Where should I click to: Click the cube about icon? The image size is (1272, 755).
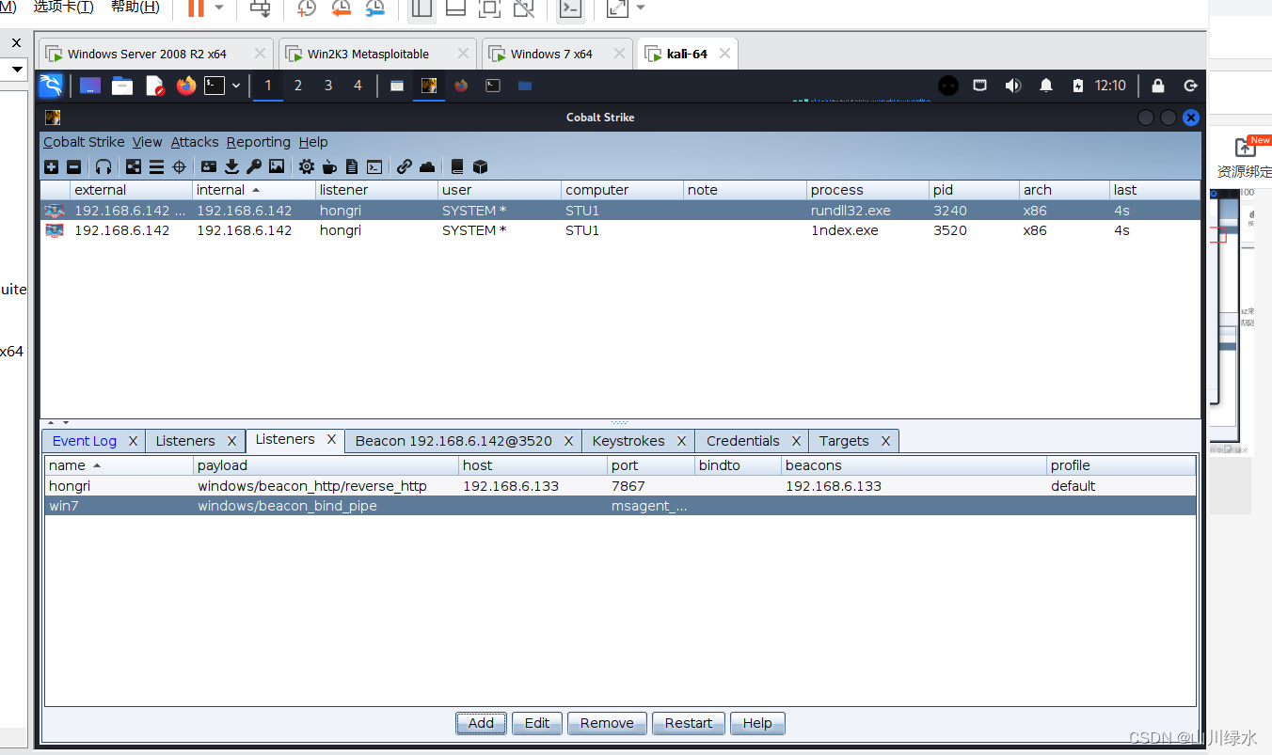480,166
